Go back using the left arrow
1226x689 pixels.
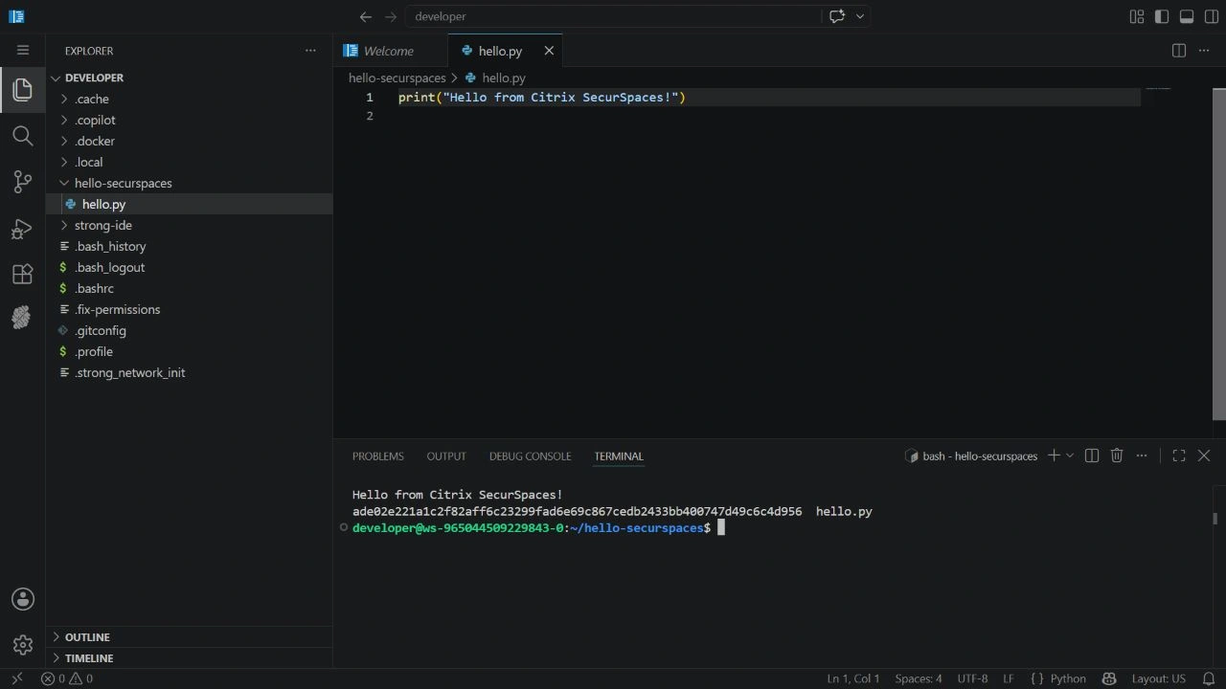(x=365, y=16)
